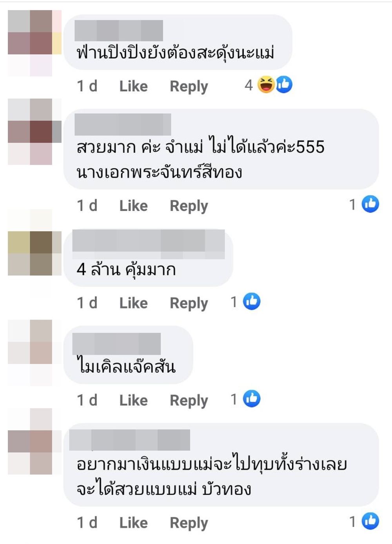
Task: Click the laughing emoji reaction on first comment
Action: click(266, 84)
